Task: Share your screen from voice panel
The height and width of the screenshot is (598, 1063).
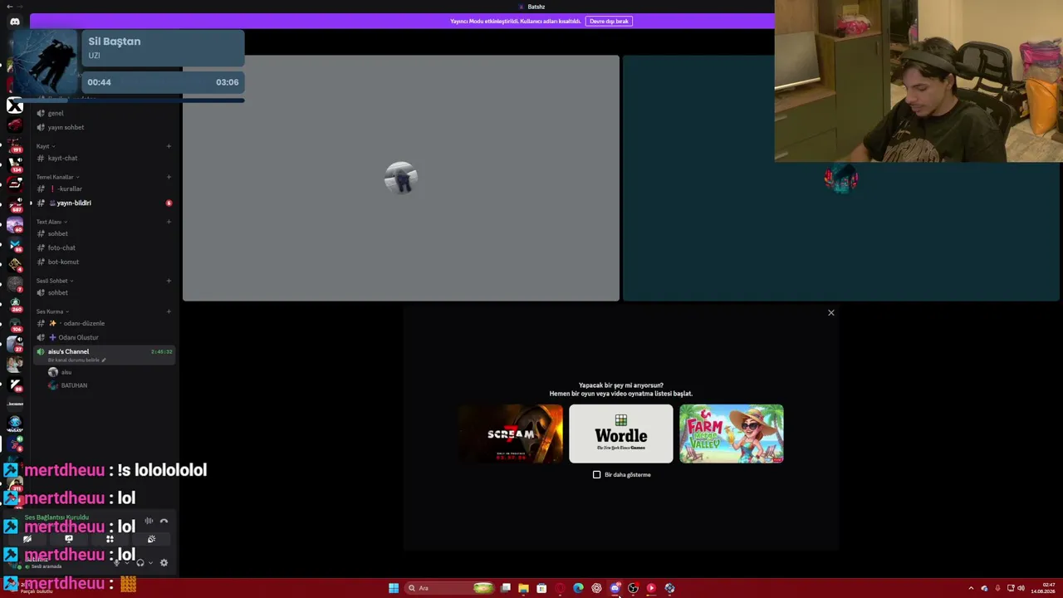Action: pos(69,539)
